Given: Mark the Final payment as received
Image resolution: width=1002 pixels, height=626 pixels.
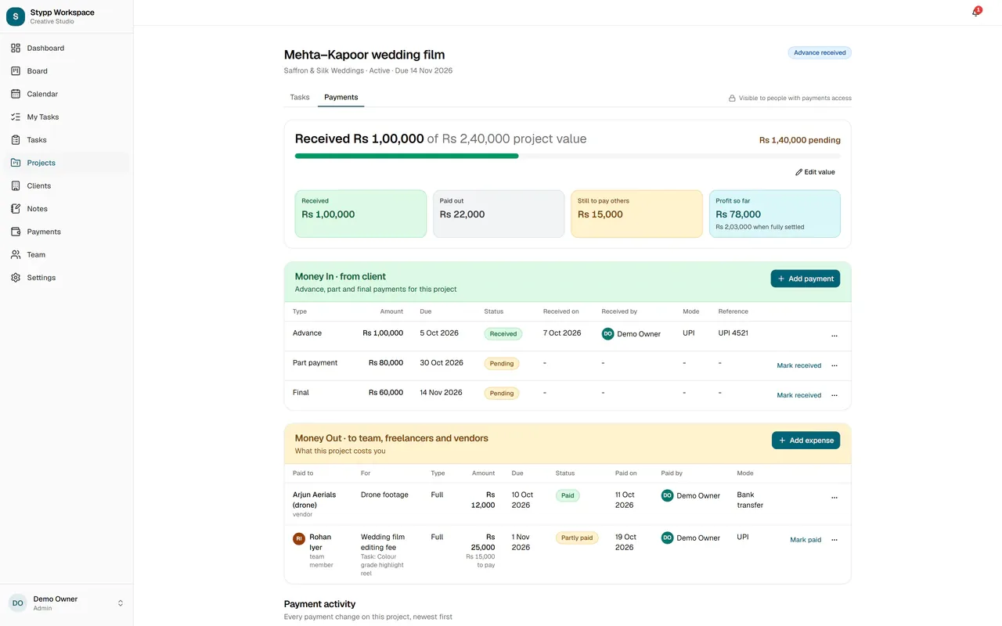Looking at the screenshot, I should click(799, 395).
